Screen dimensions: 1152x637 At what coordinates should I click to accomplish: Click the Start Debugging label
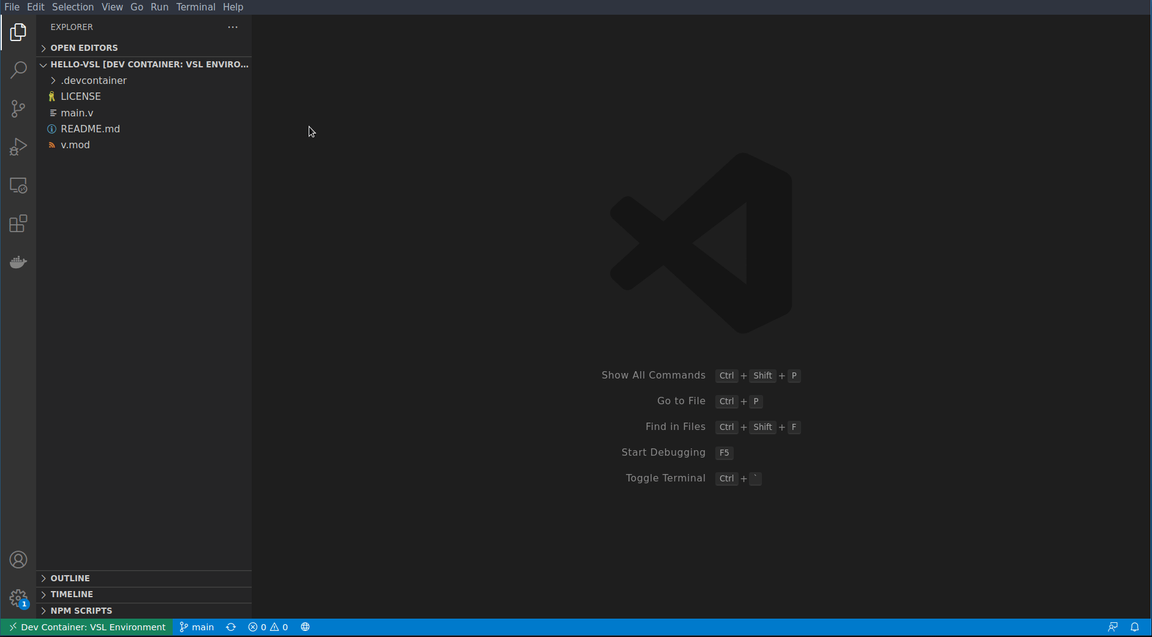pyautogui.click(x=663, y=452)
